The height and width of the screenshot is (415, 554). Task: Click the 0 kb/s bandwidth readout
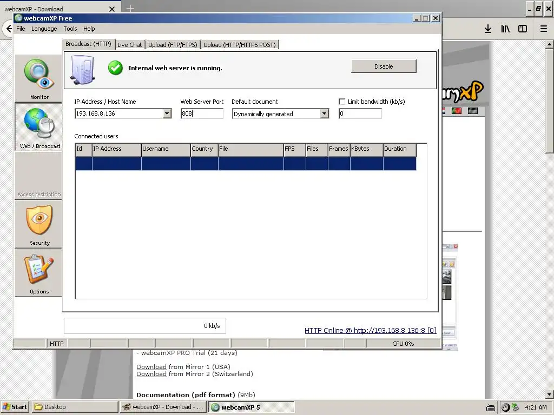[145, 326]
